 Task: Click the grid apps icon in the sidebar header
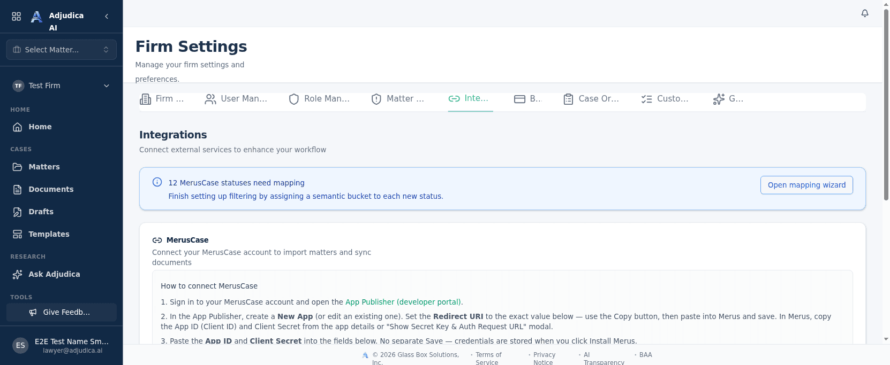coord(17,17)
